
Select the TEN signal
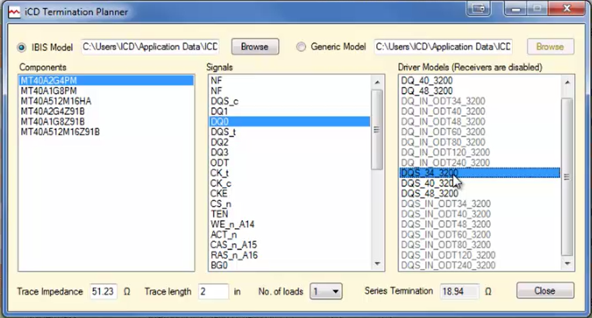tap(290, 214)
